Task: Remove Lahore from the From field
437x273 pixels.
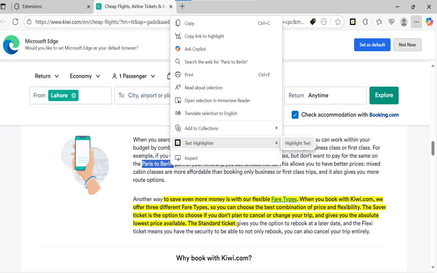Action: coord(74,96)
